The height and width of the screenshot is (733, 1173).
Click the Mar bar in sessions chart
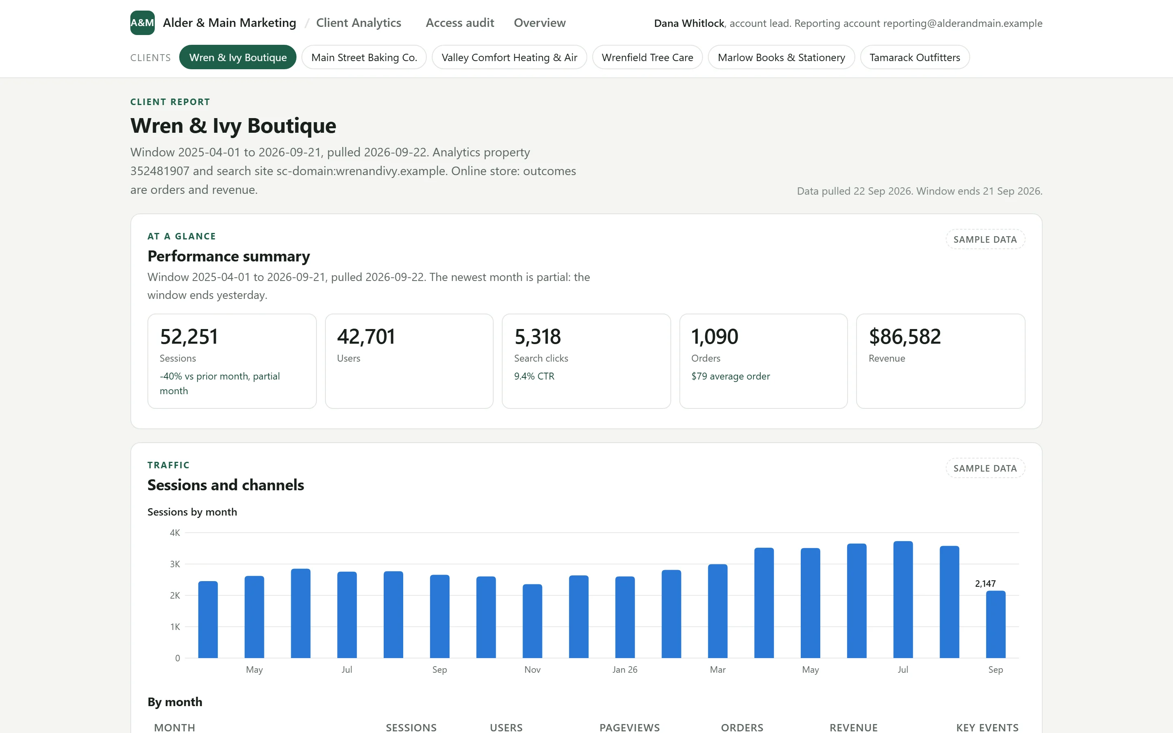tap(717, 611)
